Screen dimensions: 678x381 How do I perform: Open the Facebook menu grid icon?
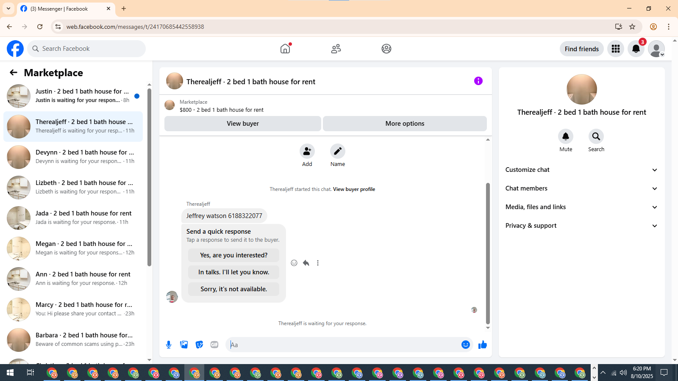(616, 49)
